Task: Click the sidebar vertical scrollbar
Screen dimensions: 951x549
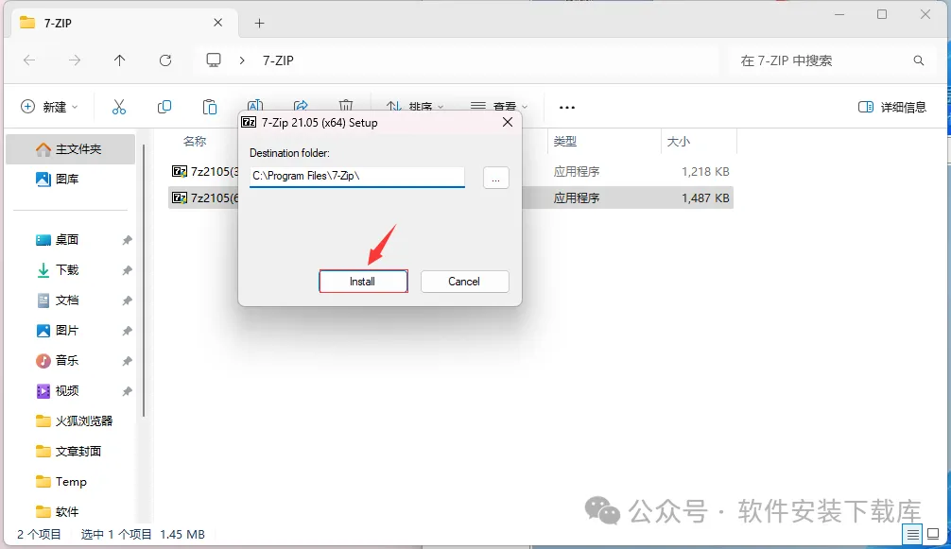Action: coord(144,280)
